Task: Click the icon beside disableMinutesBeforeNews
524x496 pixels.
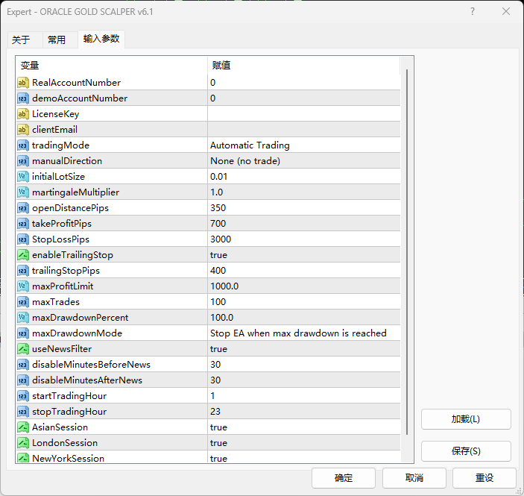Action: click(x=22, y=365)
